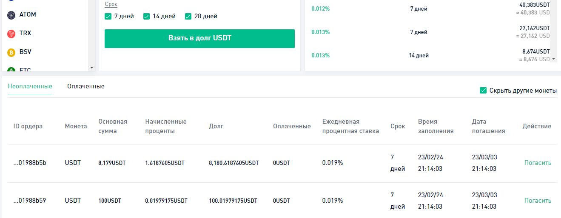This screenshot has height=218, width=561.
Task: Click Погасить for order ...01988b5b
Action: point(538,163)
